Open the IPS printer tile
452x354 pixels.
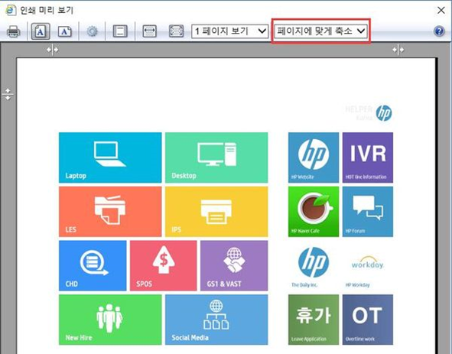[x=216, y=212]
